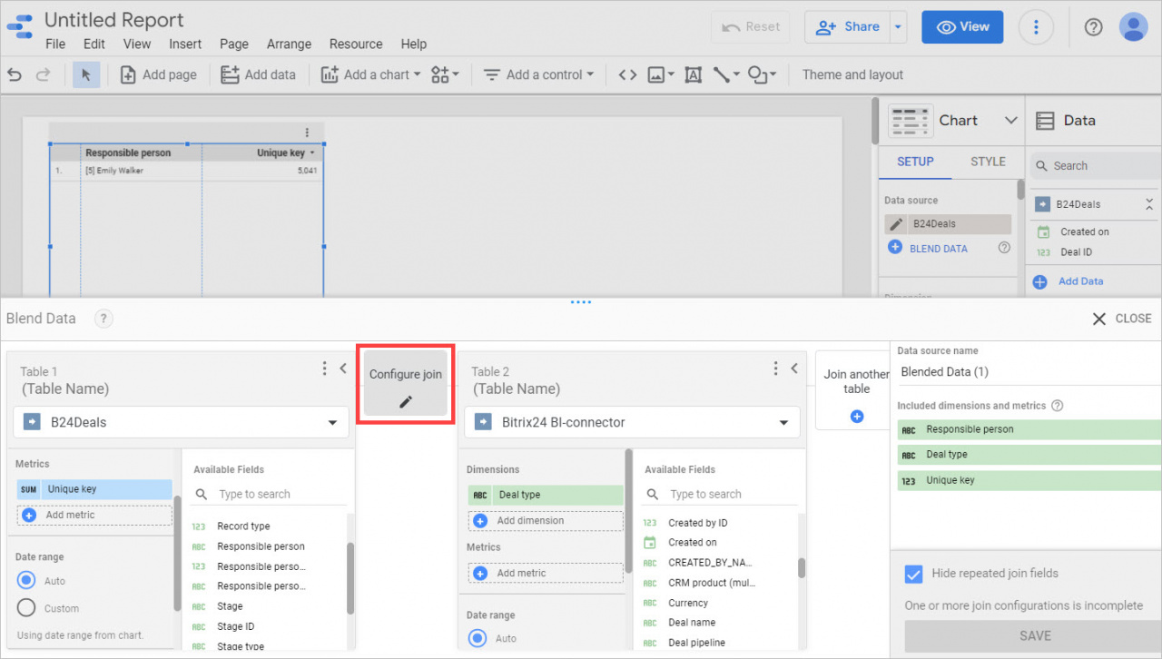Toggle Hide repeated join fields checkbox
This screenshot has width=1162, height=659.
(914, 574)
